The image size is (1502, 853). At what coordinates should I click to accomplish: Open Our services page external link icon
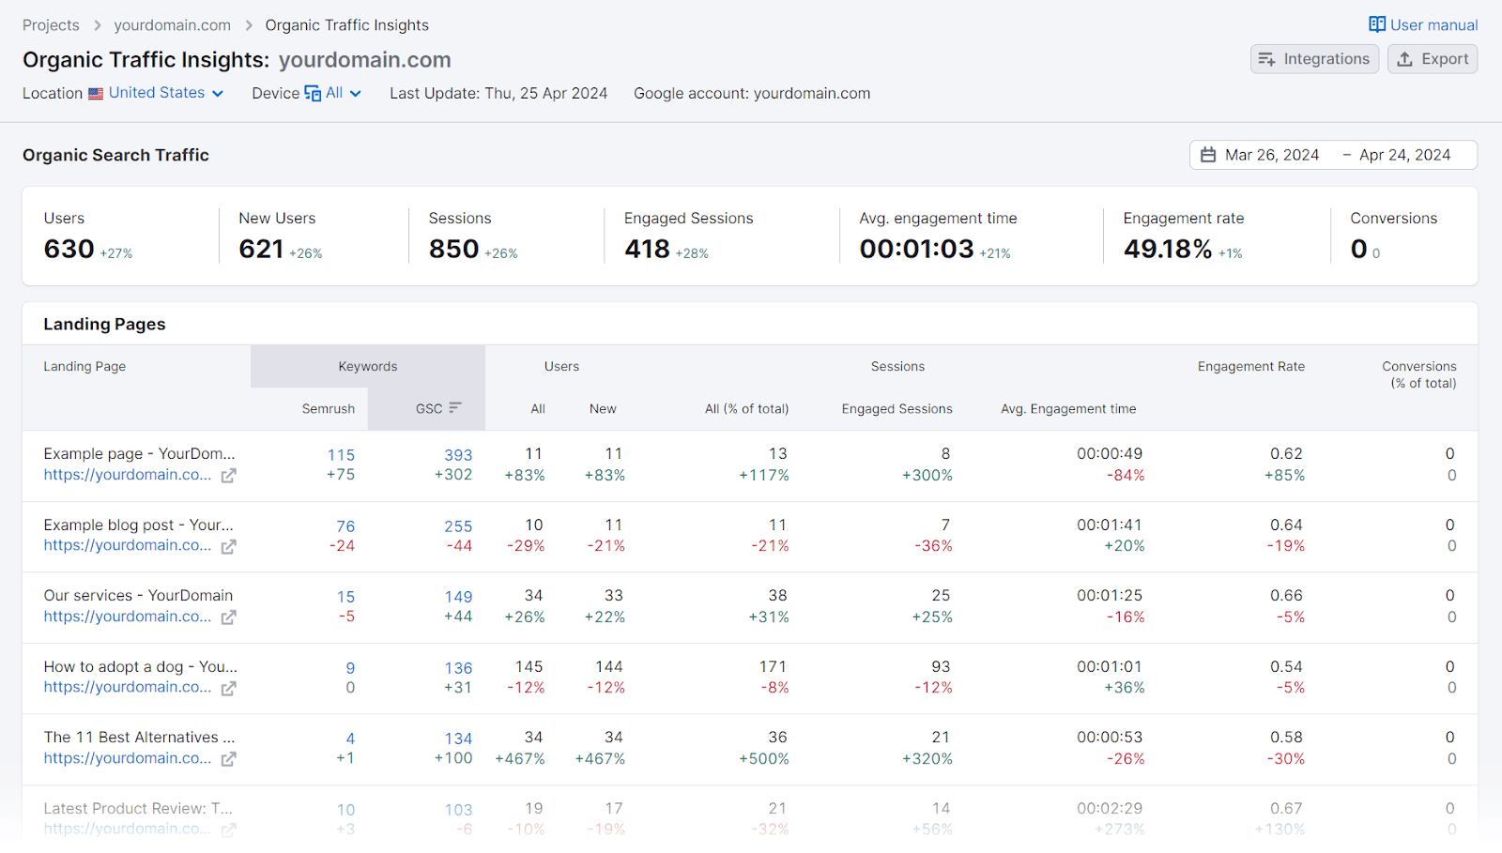228,617
